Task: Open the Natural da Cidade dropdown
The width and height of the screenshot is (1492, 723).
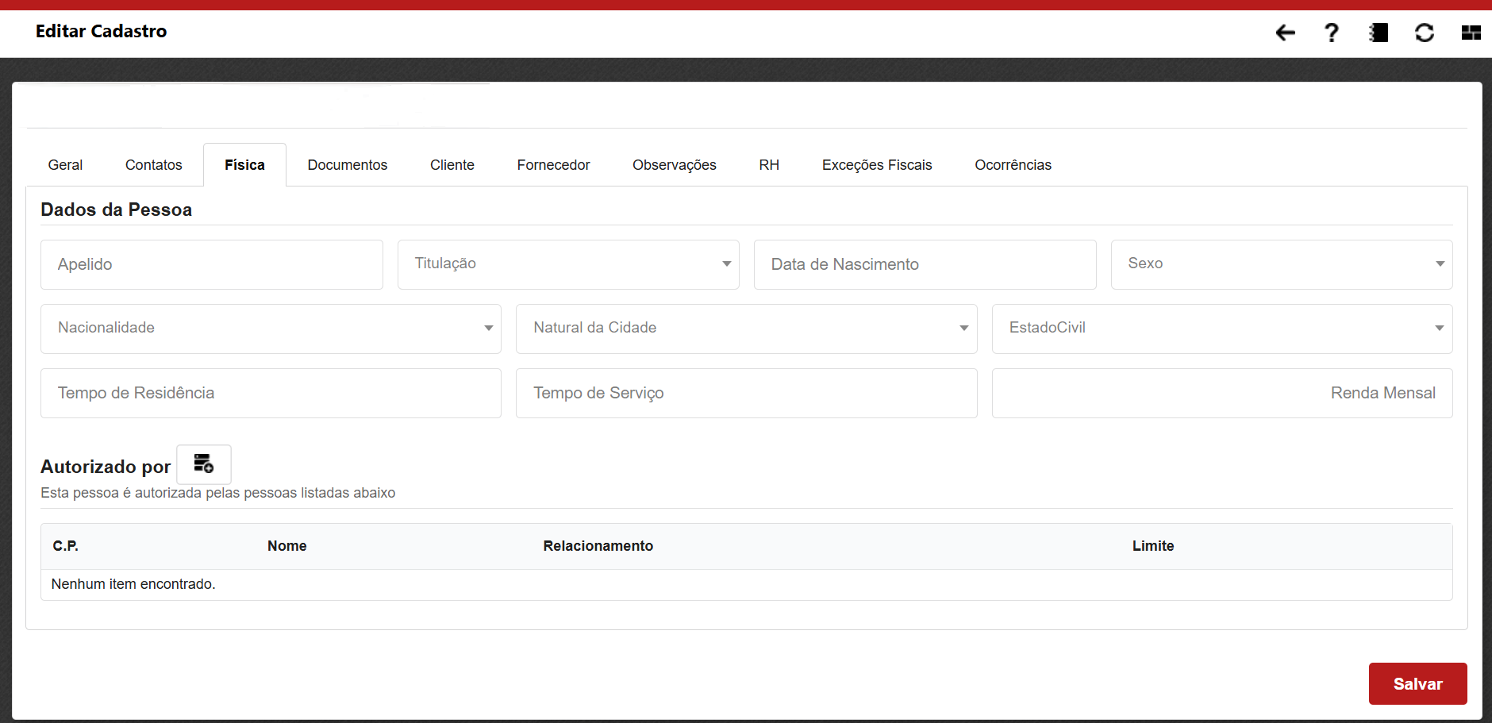Action: pos(746,329)
